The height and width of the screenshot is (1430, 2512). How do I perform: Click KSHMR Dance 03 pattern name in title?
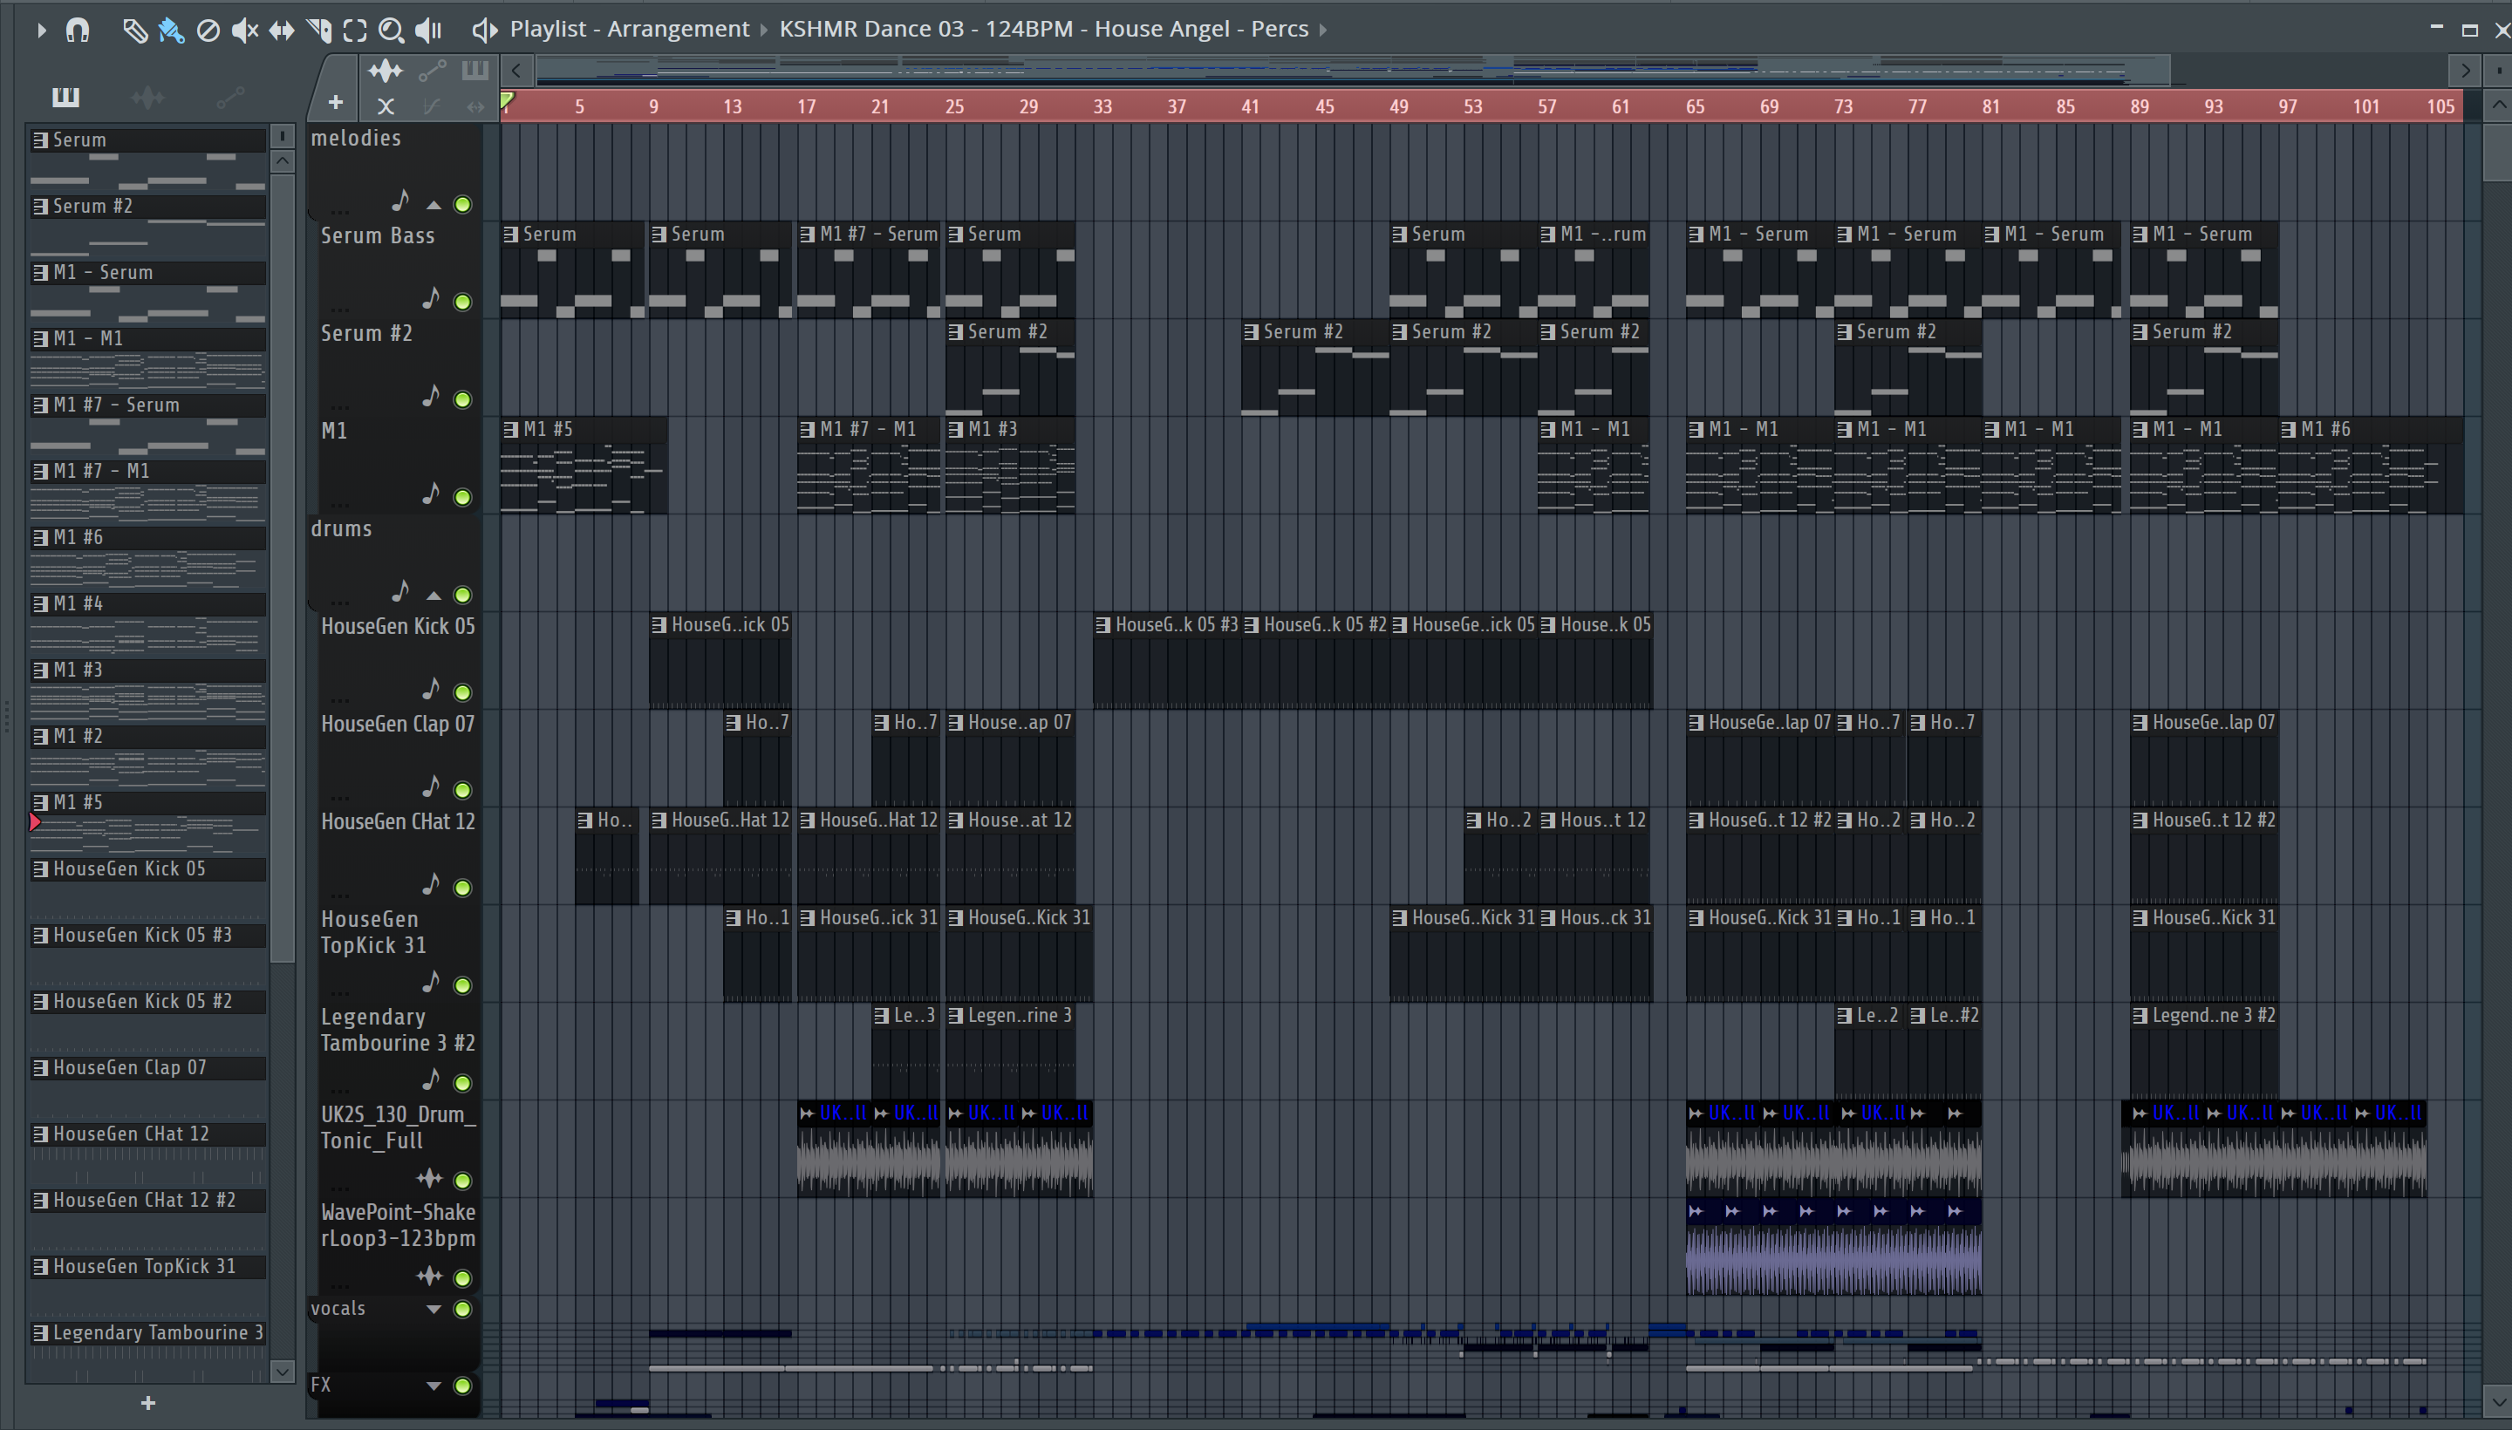pyautogui.click(x=1043, y=30)
